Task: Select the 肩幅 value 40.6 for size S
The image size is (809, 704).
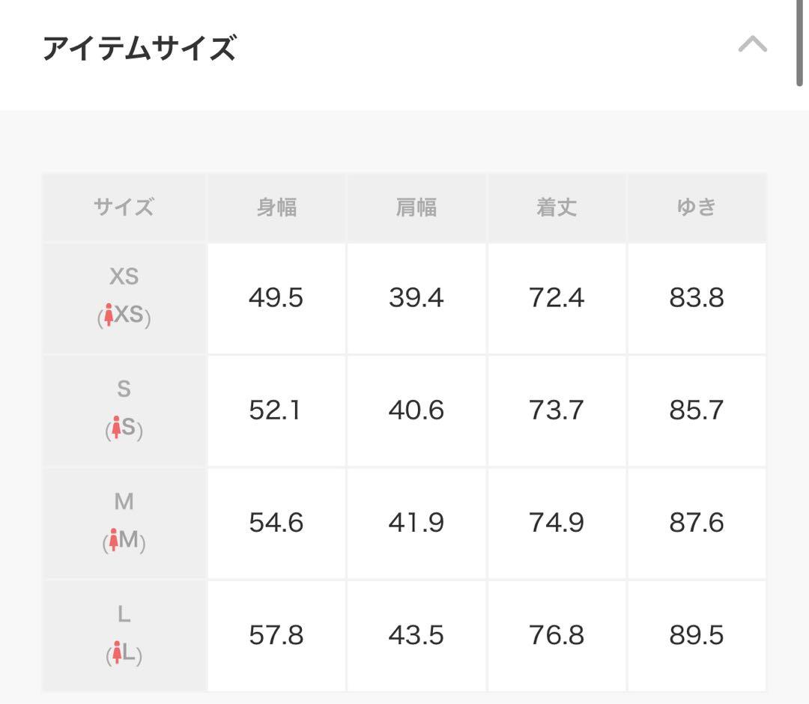Action: click(416, 410)
